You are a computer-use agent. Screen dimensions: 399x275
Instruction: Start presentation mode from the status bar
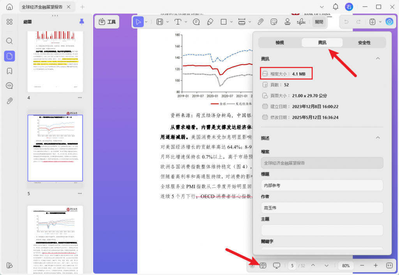[277, 265]
